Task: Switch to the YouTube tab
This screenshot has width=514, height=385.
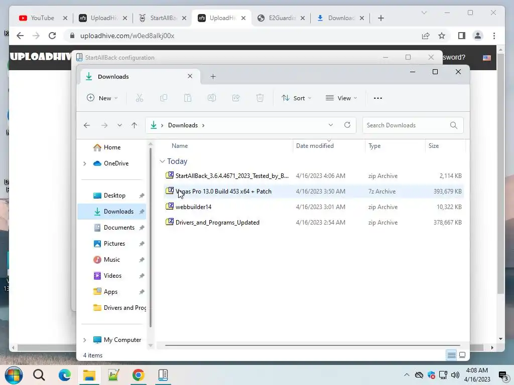Action: 43,18
